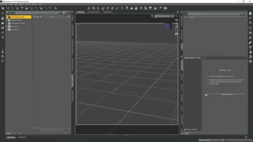The height and width of the screenshot is (142, 253).
Task: Open the Content Library pane options menu
Action: 72,12
